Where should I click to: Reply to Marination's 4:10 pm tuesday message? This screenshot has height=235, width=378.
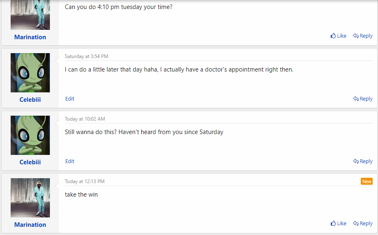pyautogui.click(x=362, y=36)
